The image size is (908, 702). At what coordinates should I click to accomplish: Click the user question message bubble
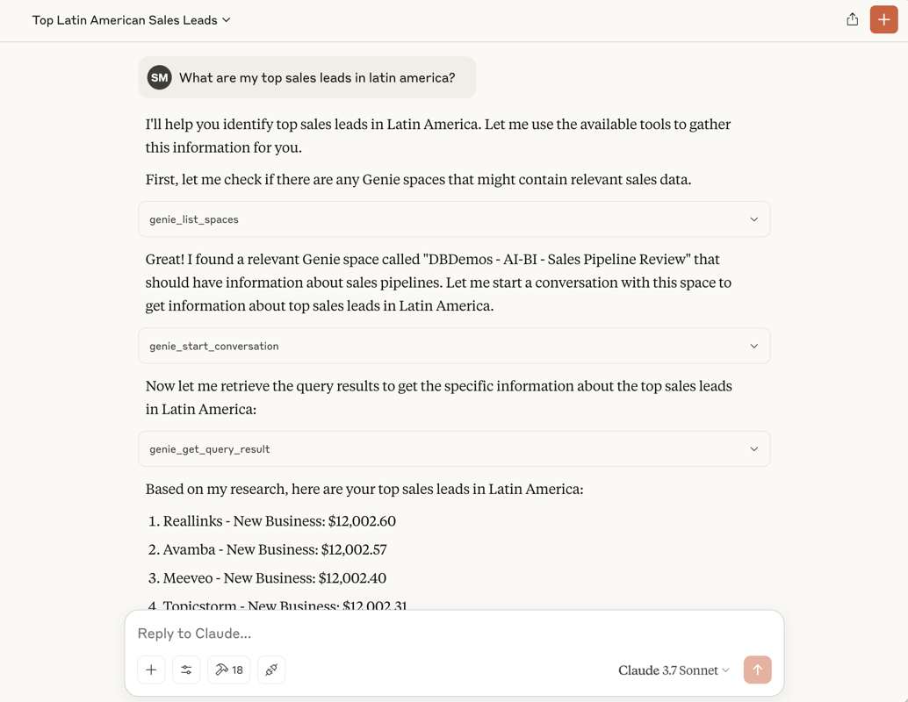pos(307,77)
